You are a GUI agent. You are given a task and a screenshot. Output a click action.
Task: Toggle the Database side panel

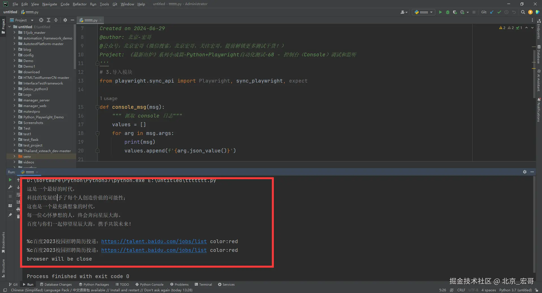[539, 54]
